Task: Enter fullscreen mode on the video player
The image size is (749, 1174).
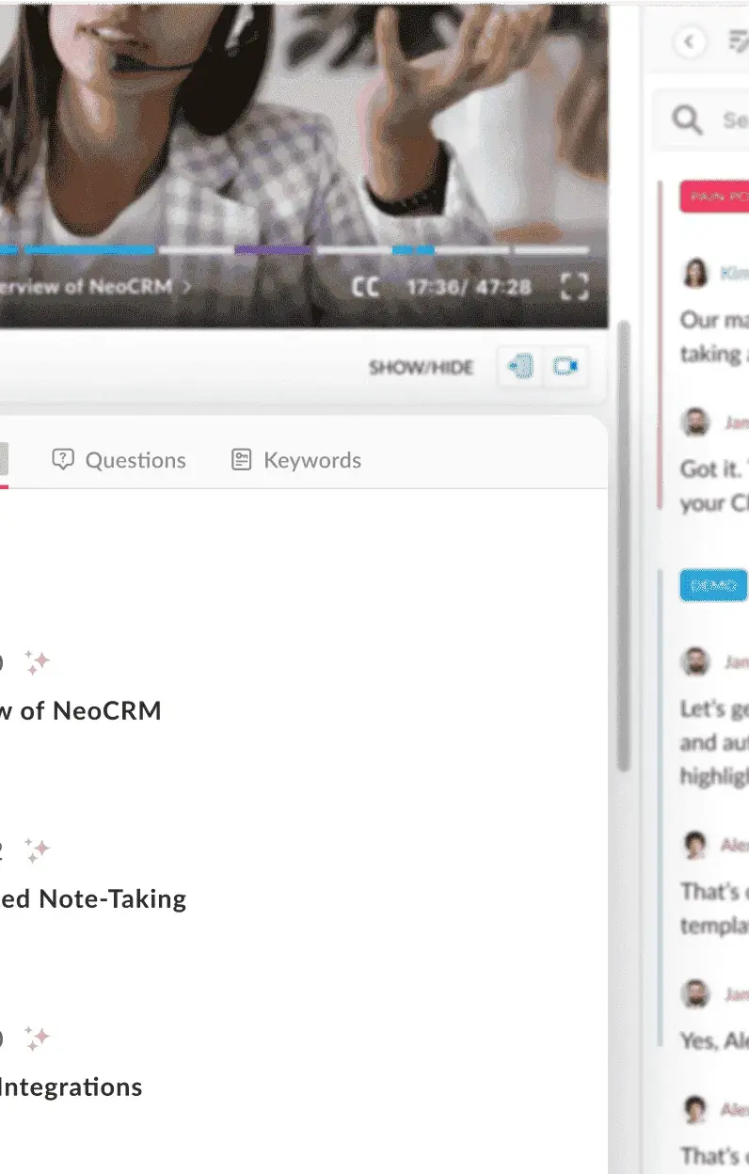Action: [x=574, y=287]
